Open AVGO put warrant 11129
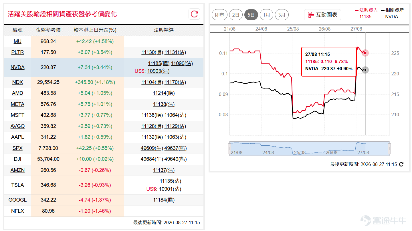This screenshot has height=231, width=412. pyautogui.click(x=175, y=126)
